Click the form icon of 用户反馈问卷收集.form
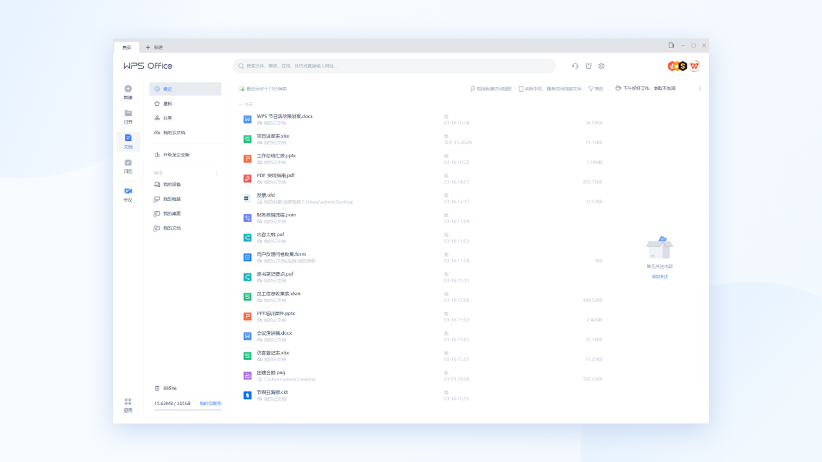Viewport: 822px width, 462px height. [247, 257]
